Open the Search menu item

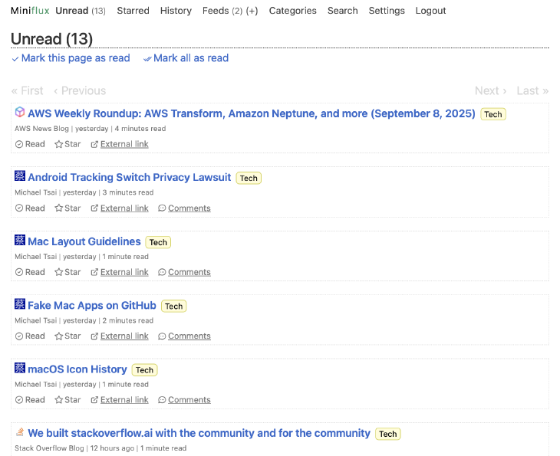[x=342, y=11]
